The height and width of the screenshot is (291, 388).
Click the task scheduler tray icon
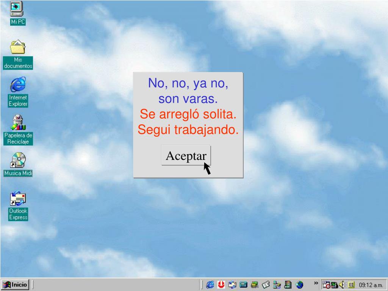tap(326, 285)
